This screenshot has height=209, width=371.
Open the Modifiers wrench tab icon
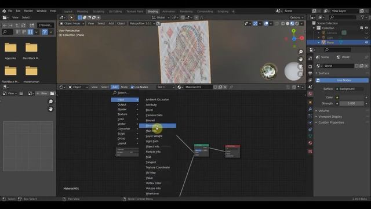[x=310, y=109]
